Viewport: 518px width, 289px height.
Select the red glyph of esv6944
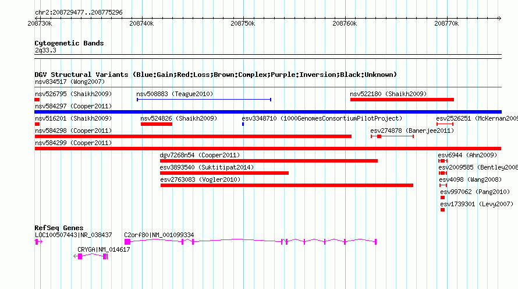click(x=443, y=161)
